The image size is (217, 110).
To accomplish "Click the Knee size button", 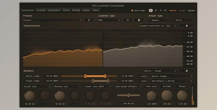I will (151, 87).
